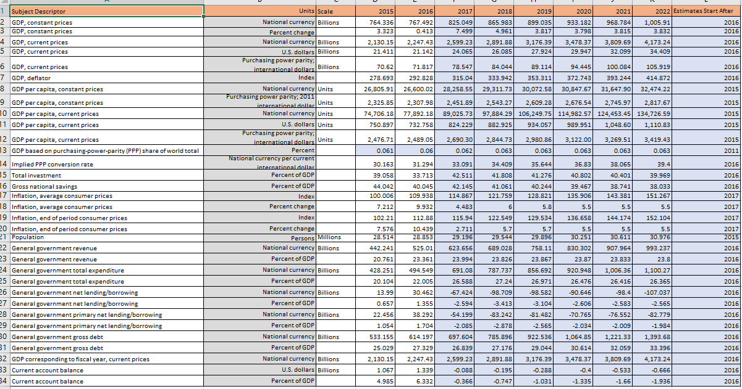Screen dimensions: 742x389
Task: Select the 2022 year header cell
Action: (653, 11)
